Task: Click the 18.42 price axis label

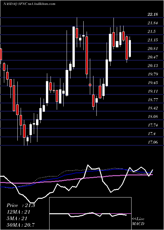Action: pos(153,108)
